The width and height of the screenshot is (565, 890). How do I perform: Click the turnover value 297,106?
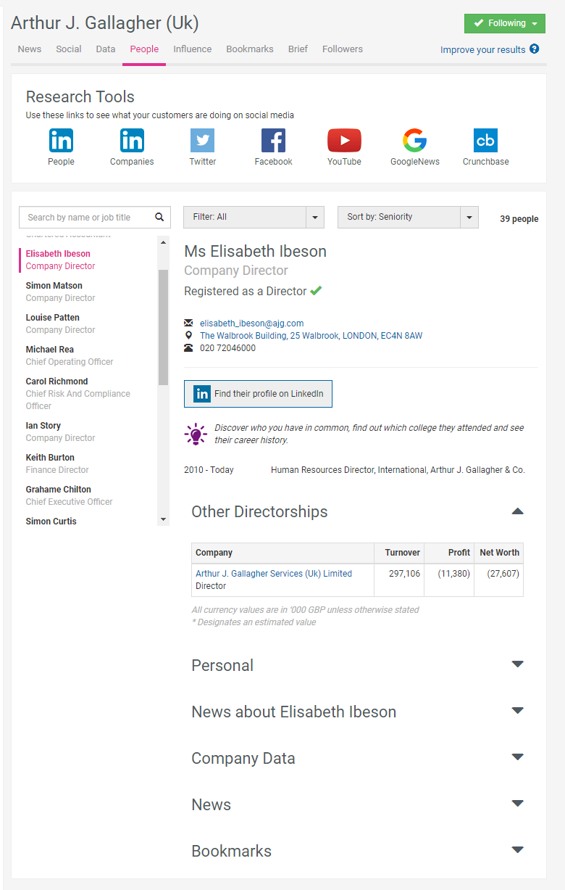[x=404, y=574]
